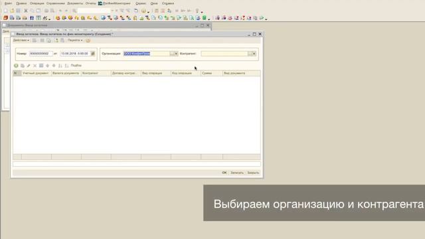The image size is (425, 239).
Task: Click the Redo arrow icon
Action: coord(66,11)
